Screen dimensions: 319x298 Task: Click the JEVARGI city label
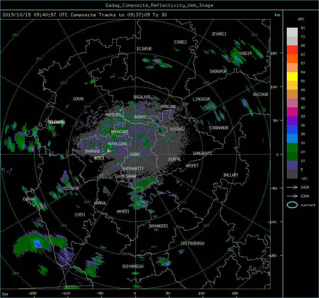(219, 34)
